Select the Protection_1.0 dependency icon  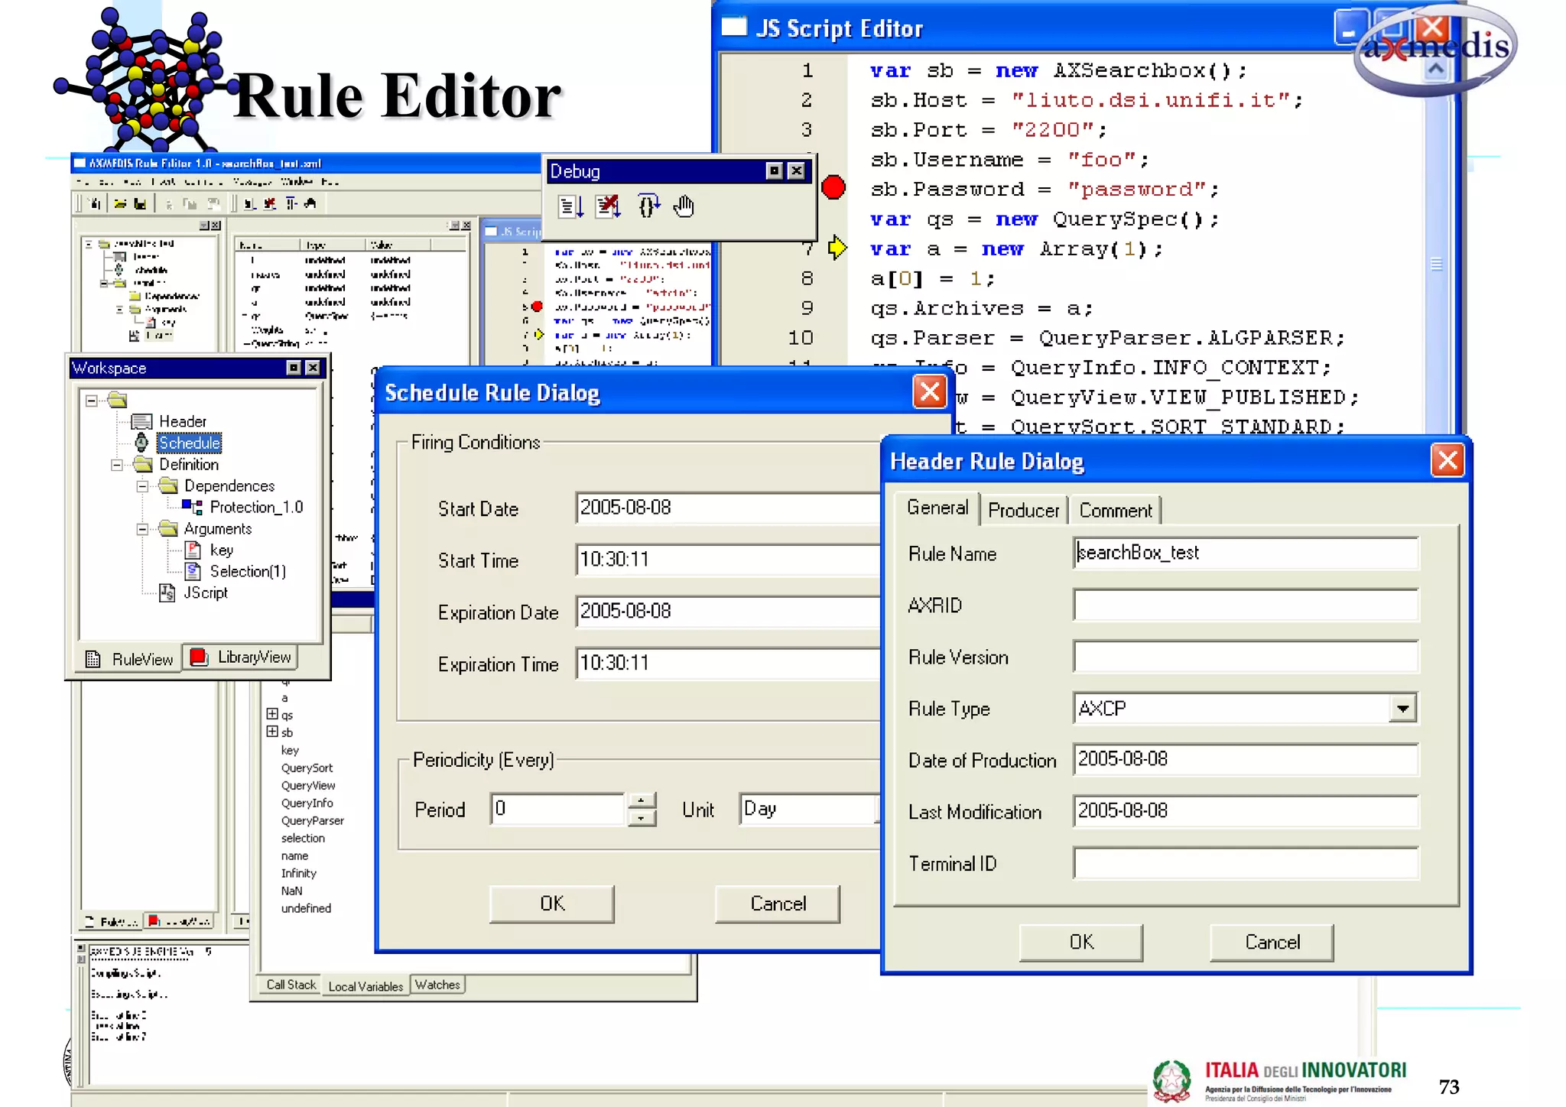(x=192, y=507)
